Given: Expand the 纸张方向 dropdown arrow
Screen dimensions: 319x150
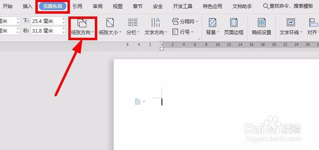Looking at the screenshot, I should (x=93, y=32).
